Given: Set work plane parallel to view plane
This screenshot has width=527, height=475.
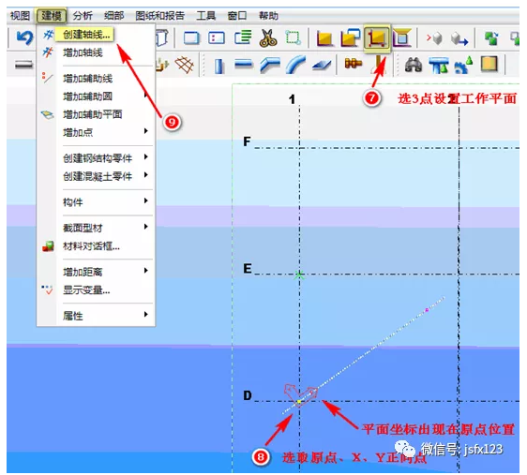Looking at the screenshot, I should click(x=350, y=37).
